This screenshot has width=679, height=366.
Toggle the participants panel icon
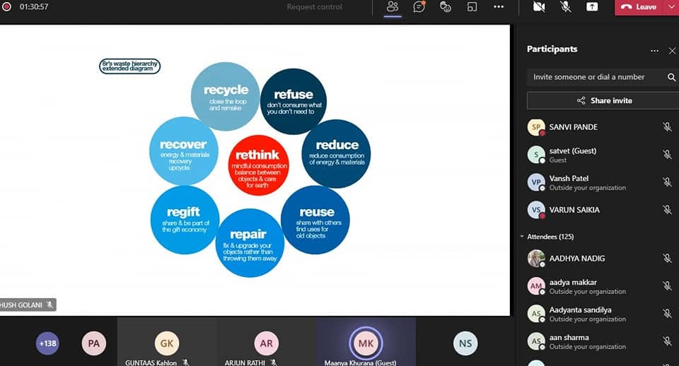click(x=393, y=7)
